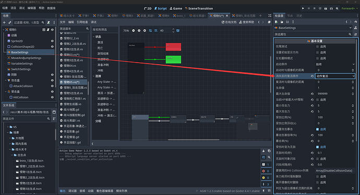Open the 启动条件 dropdown
360x195 pixels.
coord(335,64)
